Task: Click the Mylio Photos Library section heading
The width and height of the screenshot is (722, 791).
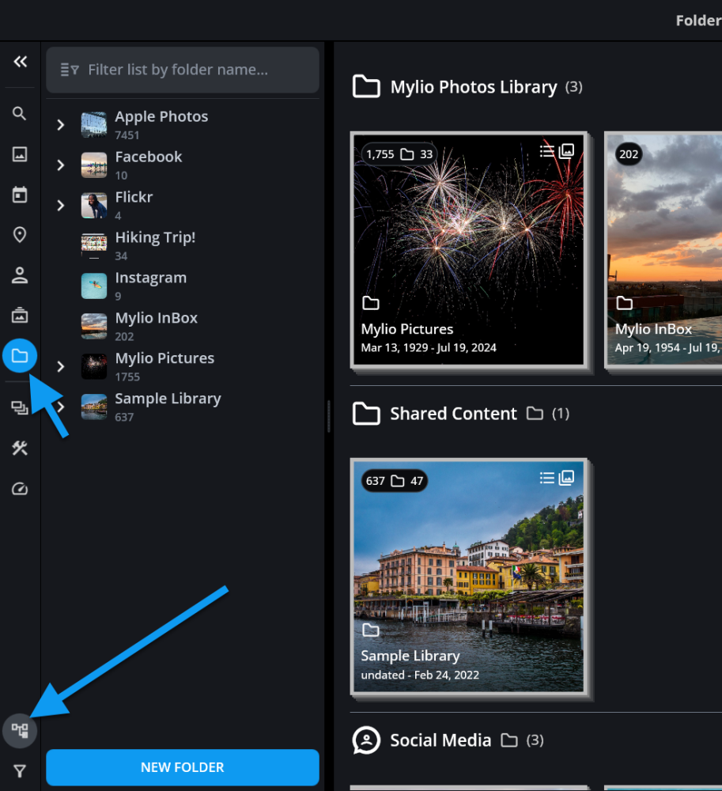Action: [474, 87]
